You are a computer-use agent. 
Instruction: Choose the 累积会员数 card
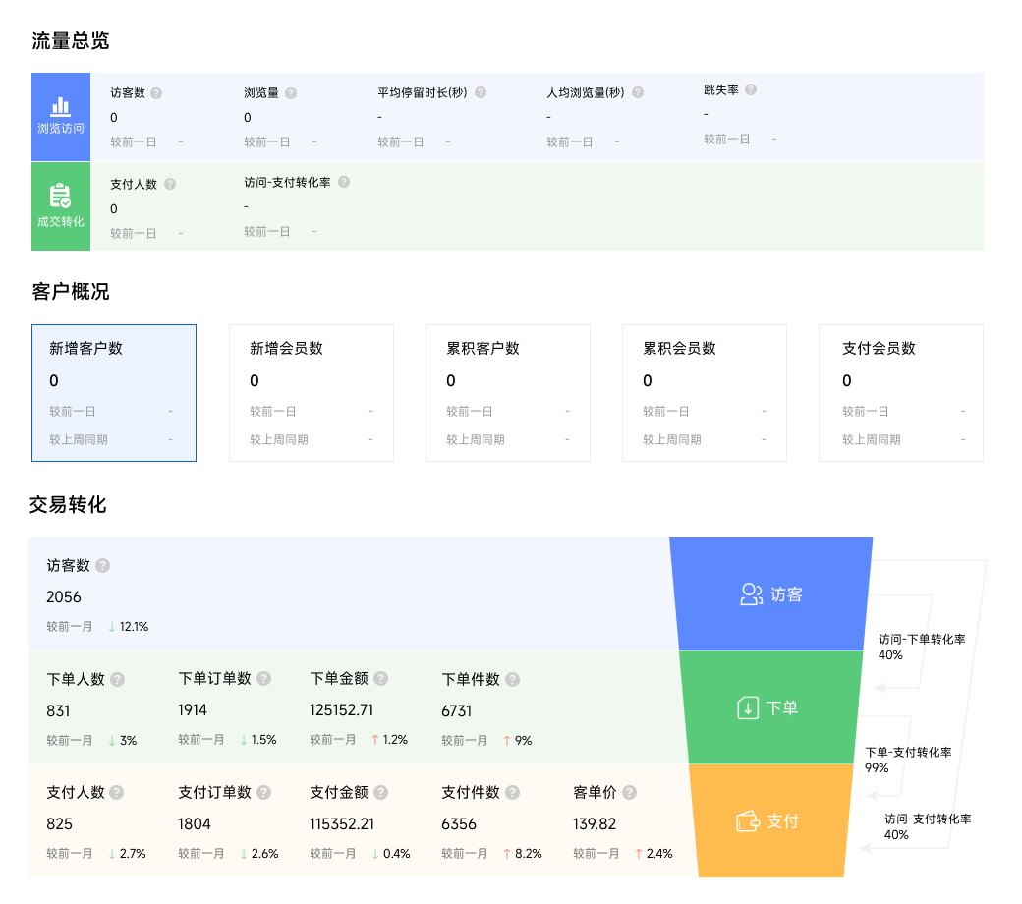tap(705, 393)
